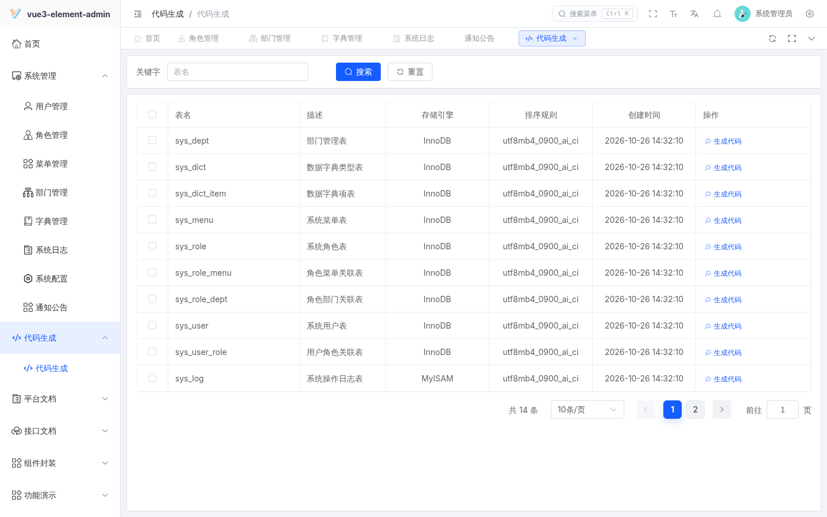This screenshot has width=827, height=517.
Task: Click the blue 搜索 button
Action: point(358,72)
